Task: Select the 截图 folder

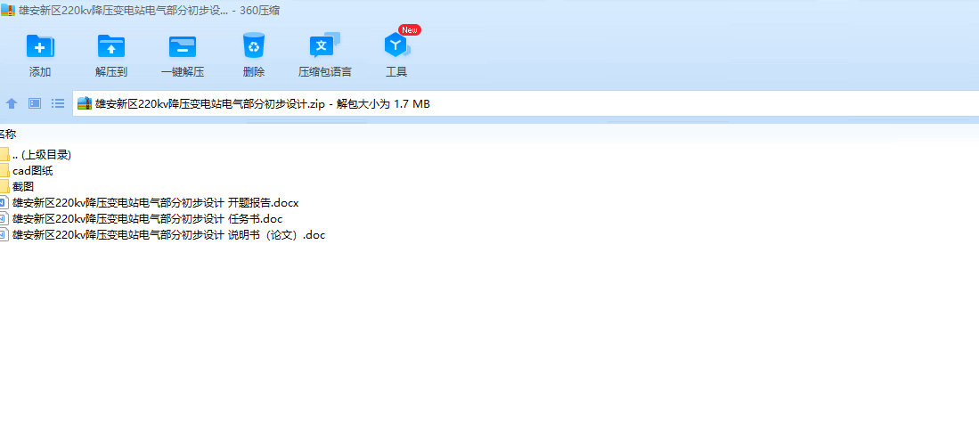Action: click(17, 186)
